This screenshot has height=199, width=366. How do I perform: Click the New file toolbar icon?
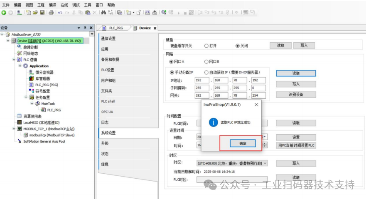click(x=29, y=12)
